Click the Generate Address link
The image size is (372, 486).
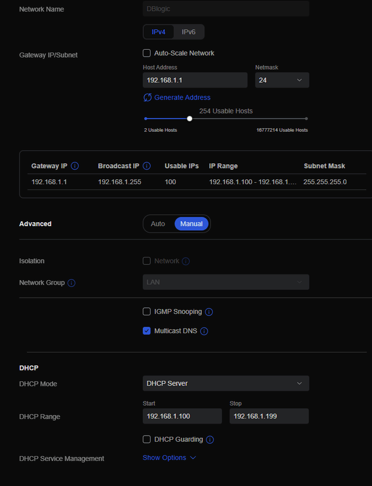tap(182, 97)
